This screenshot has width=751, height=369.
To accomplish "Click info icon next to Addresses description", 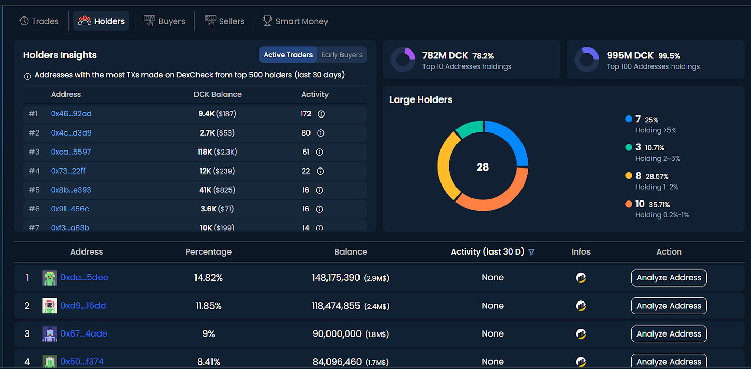I will tap(28, 76).
